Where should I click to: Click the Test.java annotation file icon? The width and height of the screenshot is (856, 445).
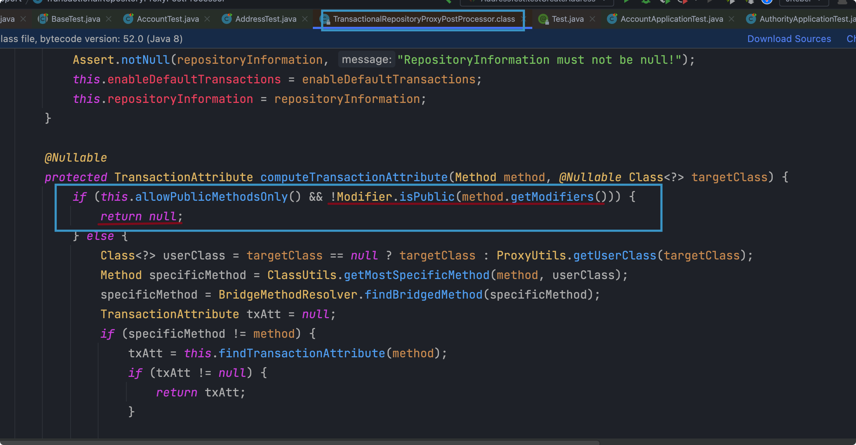543,19
